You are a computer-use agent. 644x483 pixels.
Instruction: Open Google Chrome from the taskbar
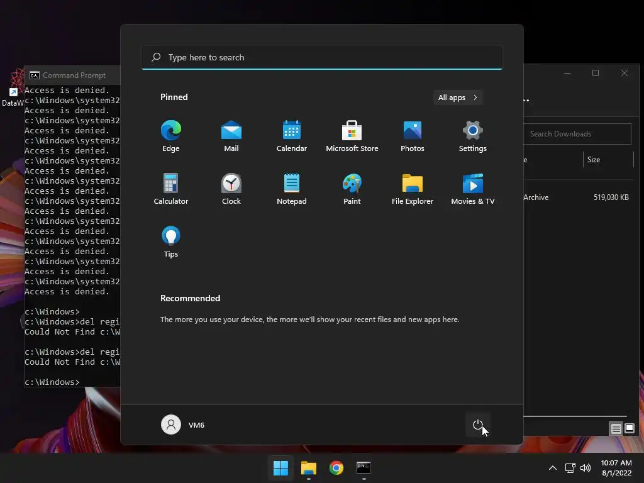[x=336, y=467]
